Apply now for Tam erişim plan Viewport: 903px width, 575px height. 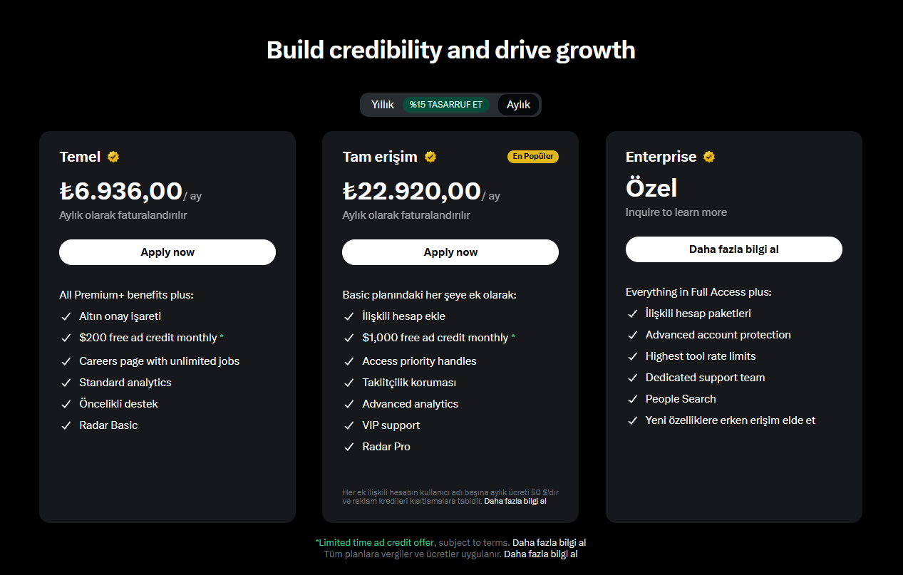point(450,252)
